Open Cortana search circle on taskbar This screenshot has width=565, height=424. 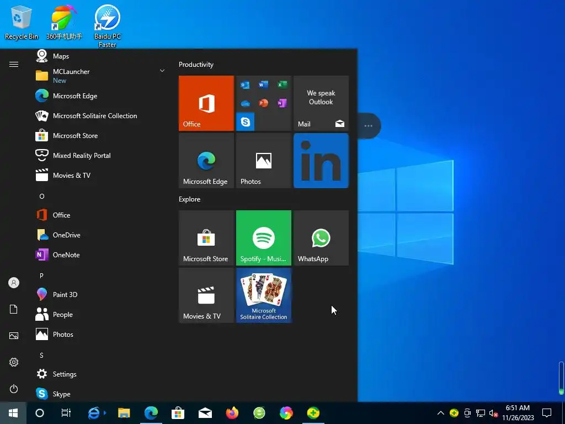pyautogui.click(x=40, y=413)
